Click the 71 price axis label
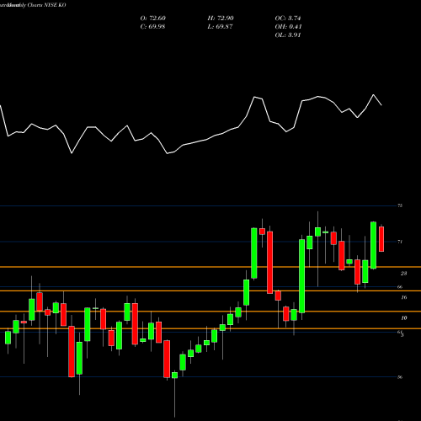 tap(400, 242)
